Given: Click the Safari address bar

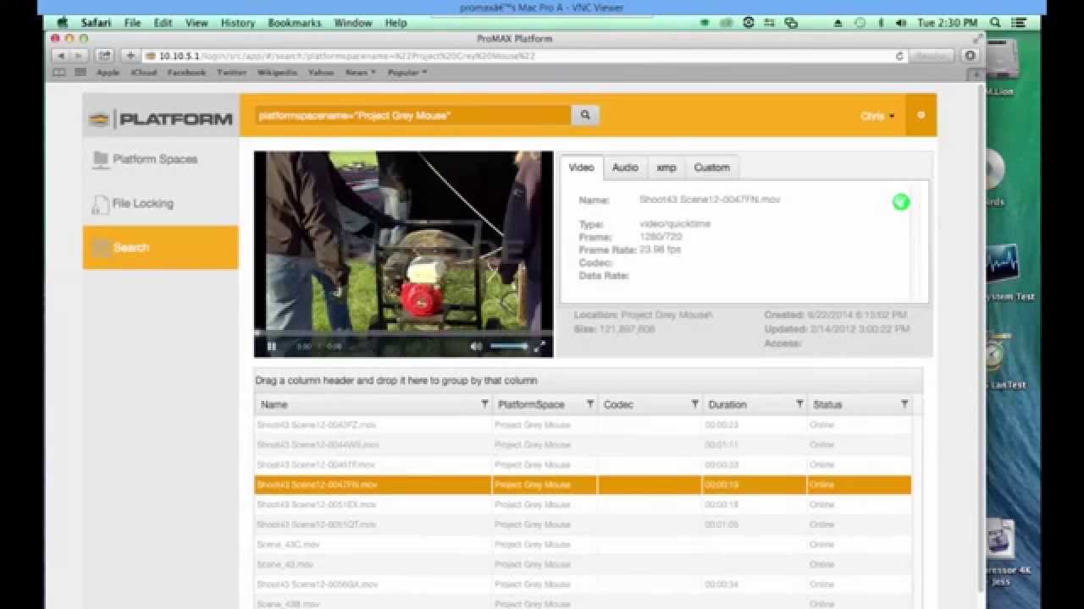Looking at the screenshot, I should click(523, 56).
